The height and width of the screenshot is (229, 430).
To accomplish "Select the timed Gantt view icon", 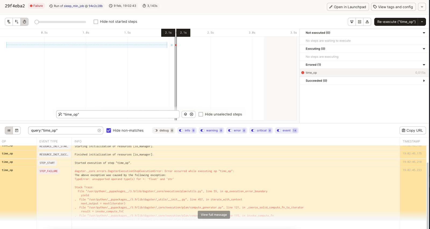I will (24, 22).
